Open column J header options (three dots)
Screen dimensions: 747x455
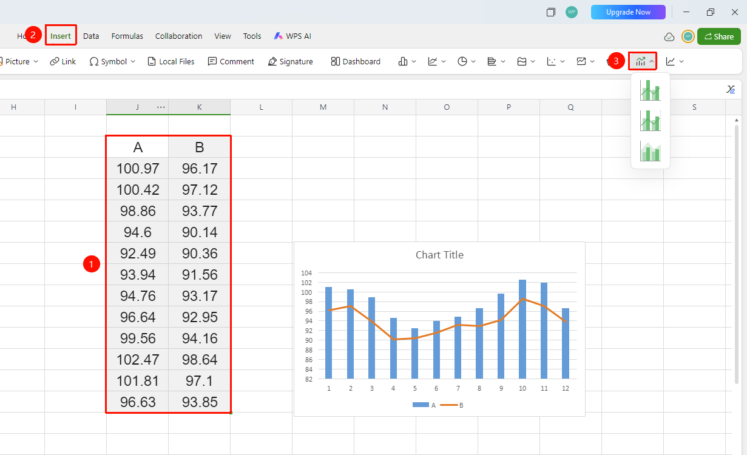point(161,107)
